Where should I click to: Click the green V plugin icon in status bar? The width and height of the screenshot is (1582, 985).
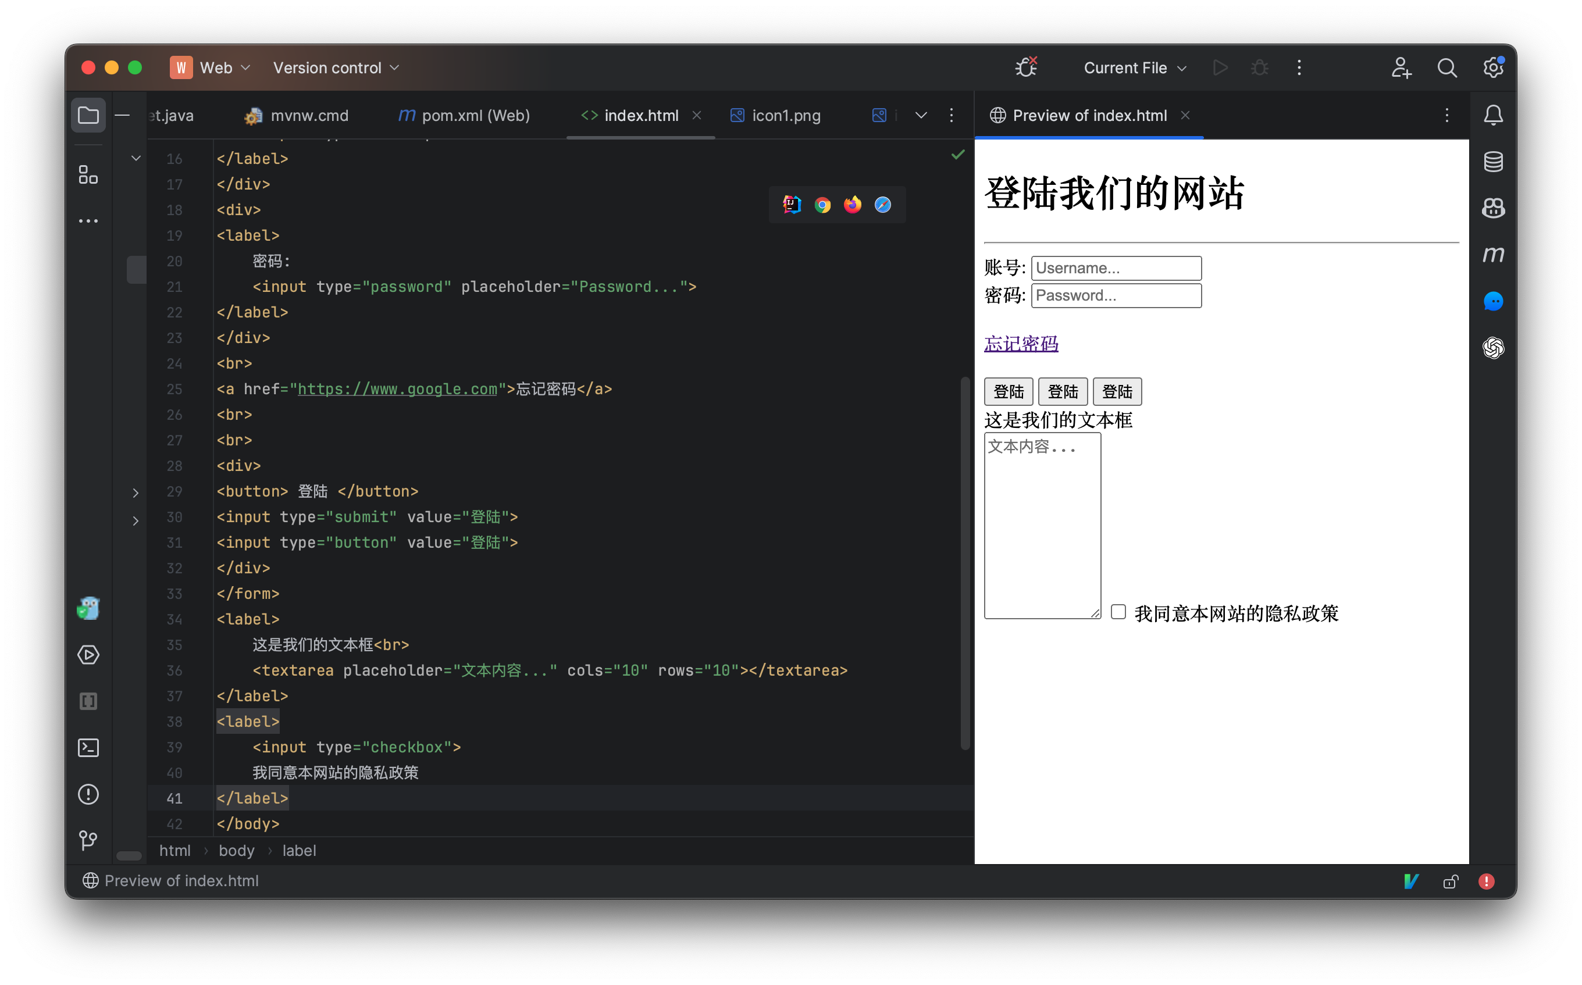1410,881
